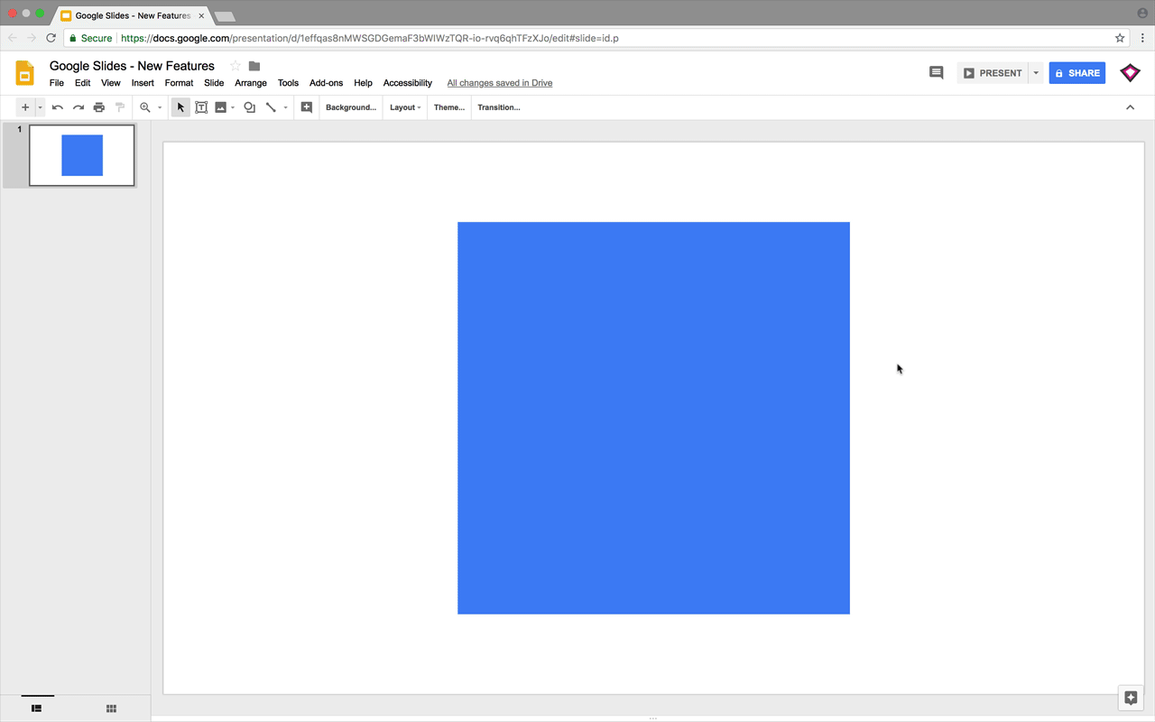1155x722 pixels.
Task: Expand the zoom level dropdown arrow
Action: coord(160,107)
